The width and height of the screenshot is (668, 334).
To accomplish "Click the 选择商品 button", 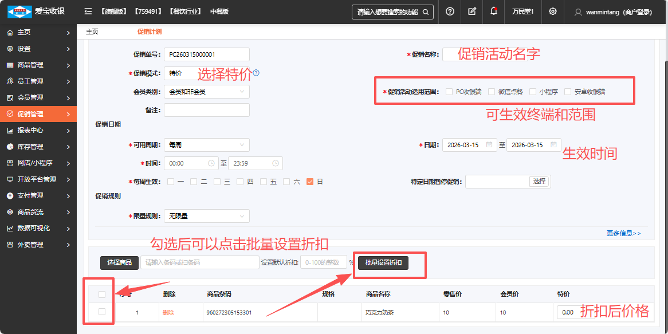I will point(119,262).
